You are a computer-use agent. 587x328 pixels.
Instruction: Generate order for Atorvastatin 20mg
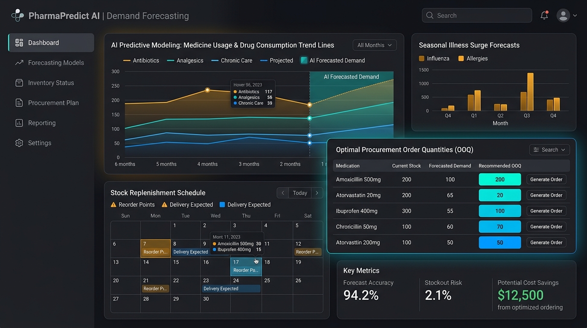[x=546, y=195]
